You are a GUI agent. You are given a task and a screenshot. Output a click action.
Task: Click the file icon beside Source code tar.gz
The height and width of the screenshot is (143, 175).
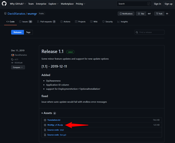[45, 135]
